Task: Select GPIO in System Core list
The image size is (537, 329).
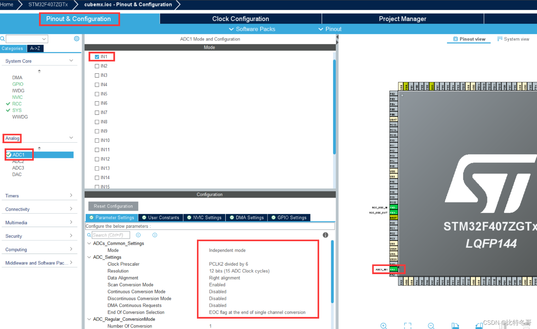Action: tap(18, 84)
